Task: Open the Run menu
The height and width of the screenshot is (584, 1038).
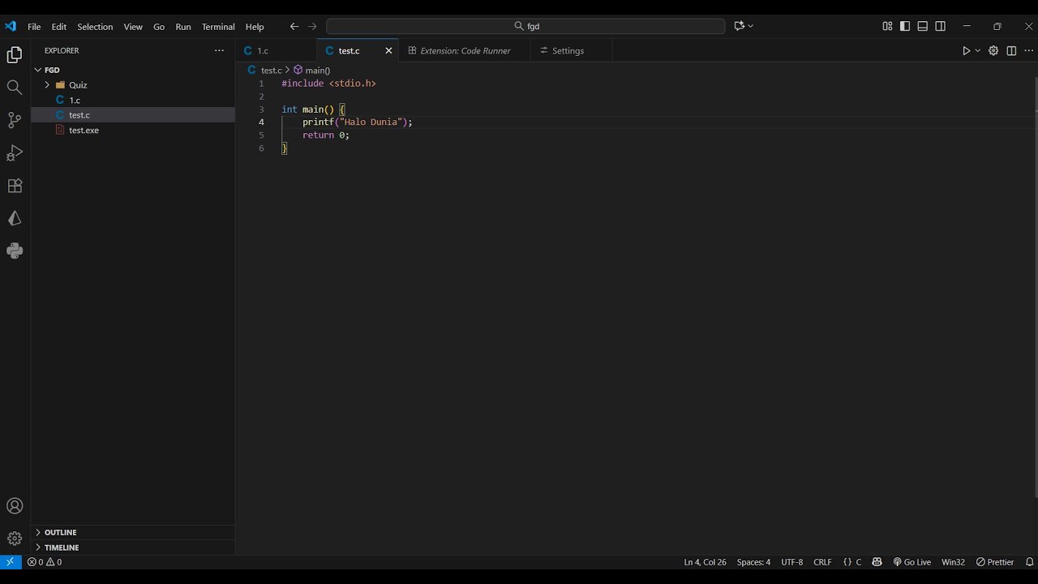Action: tap(183, 27)
